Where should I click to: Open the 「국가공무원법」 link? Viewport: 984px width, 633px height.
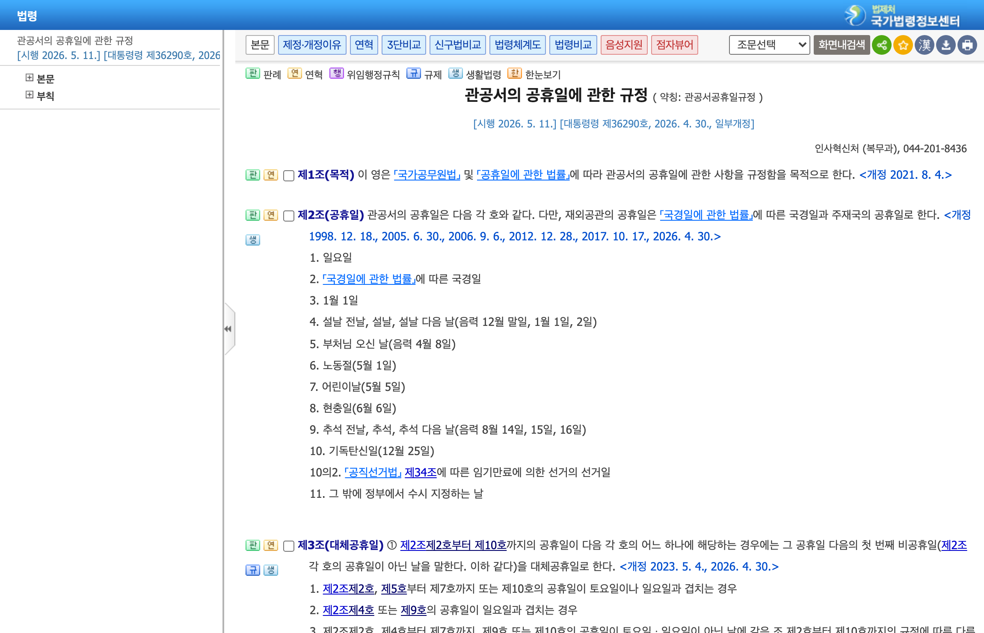(x=427, y=175)
